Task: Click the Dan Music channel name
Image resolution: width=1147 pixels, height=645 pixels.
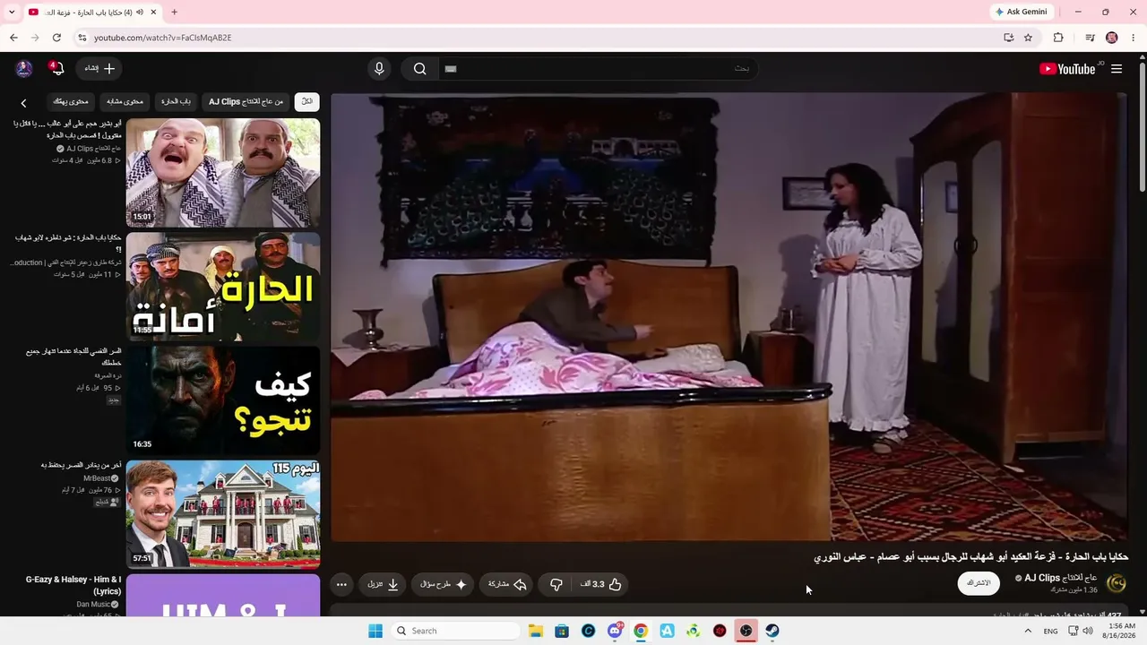Action: [93, 605]
